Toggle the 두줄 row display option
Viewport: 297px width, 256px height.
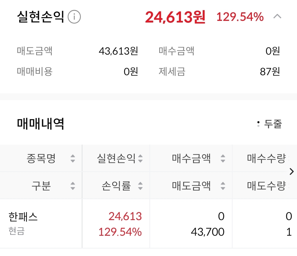[269, 124]
